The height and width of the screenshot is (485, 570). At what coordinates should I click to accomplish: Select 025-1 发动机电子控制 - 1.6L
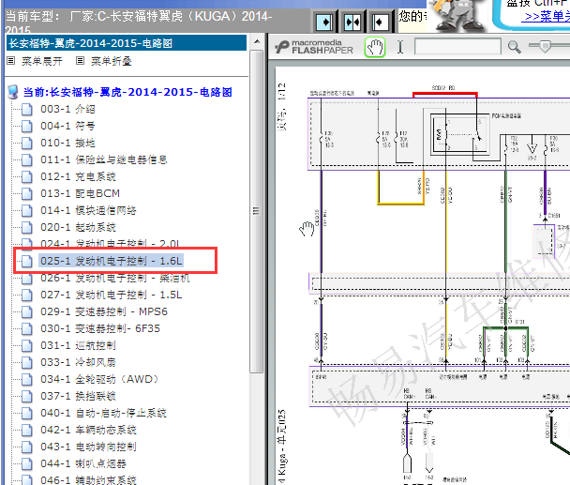click(x=111, y=261)
